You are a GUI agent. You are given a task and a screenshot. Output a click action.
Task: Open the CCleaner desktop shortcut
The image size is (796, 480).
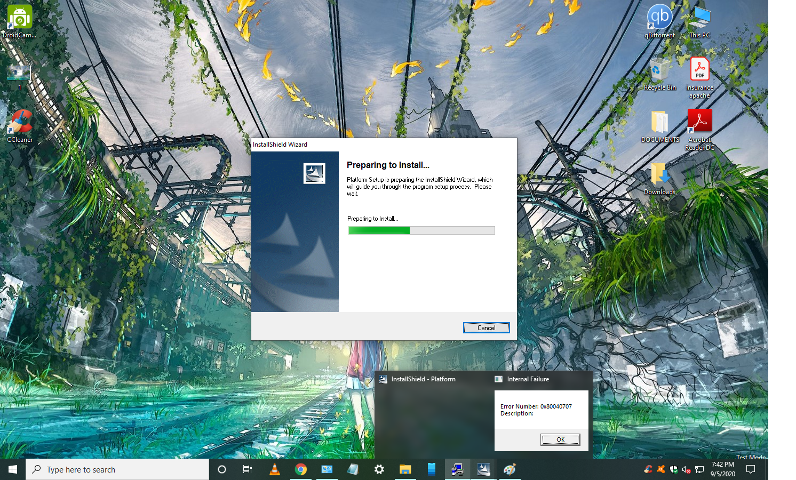tap(20, 126)
